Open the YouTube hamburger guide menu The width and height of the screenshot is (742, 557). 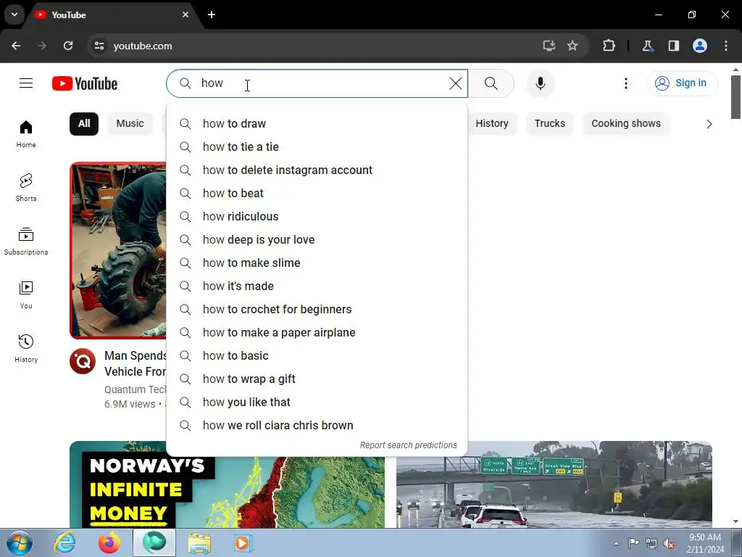pos(26,83)
